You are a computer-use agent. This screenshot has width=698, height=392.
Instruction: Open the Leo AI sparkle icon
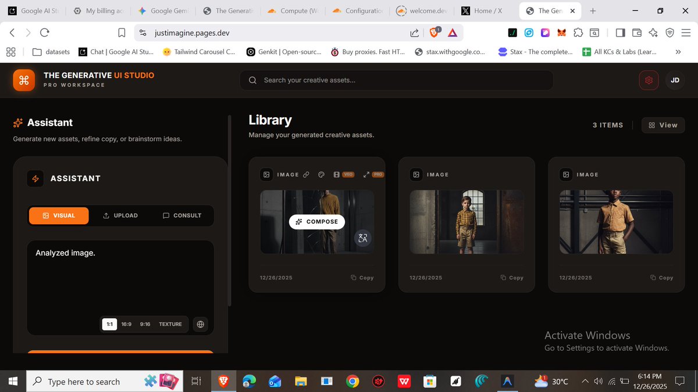pos(653,33)
